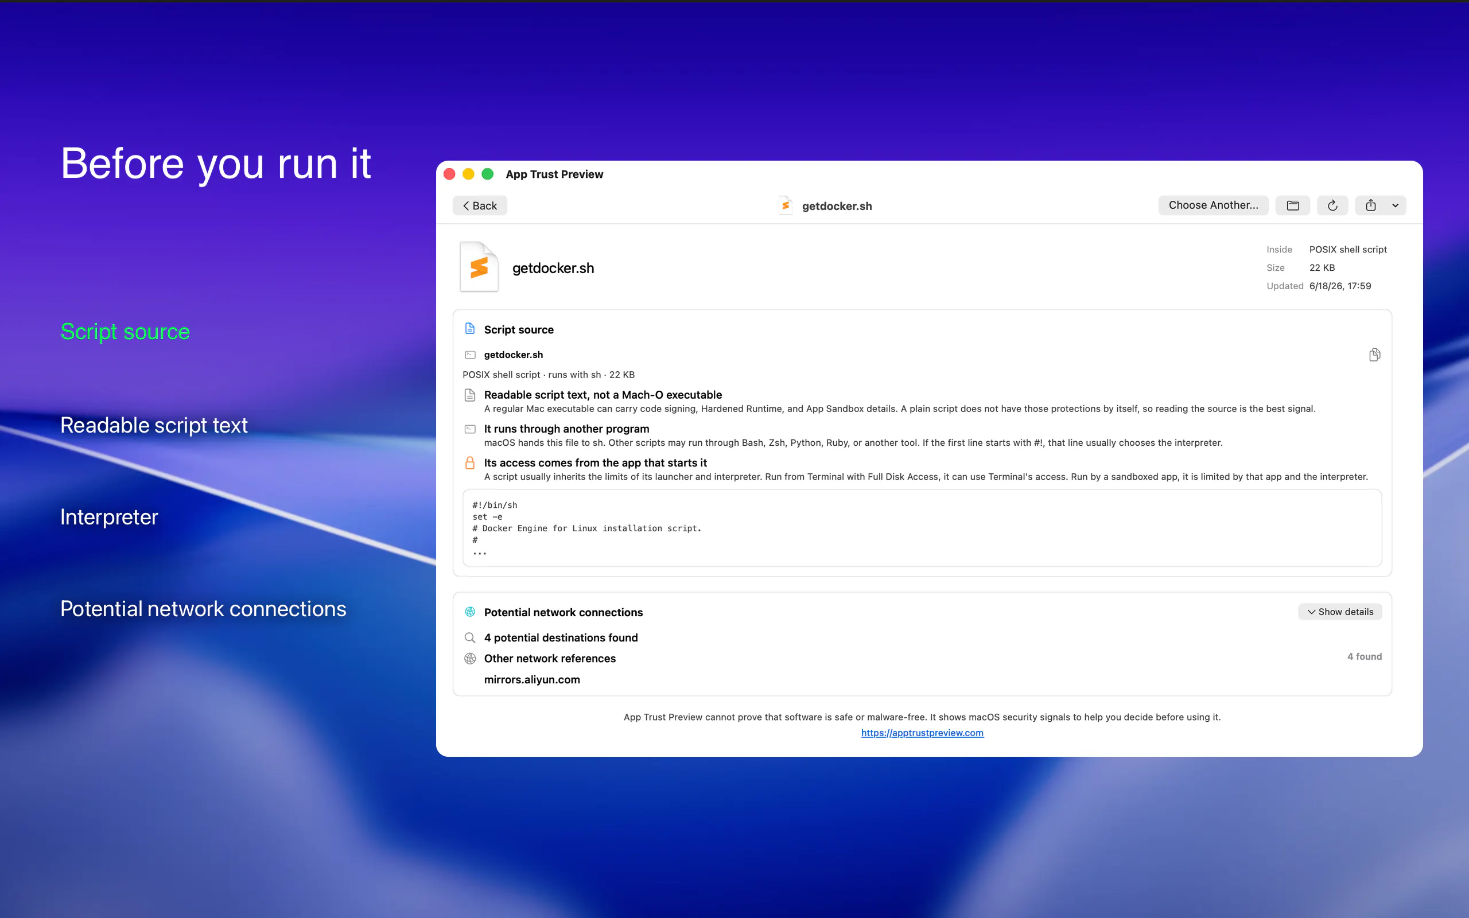This screenshot has width=1469, height=918.
Task: Click the Script source document icon
Action: tap(470, 328)
